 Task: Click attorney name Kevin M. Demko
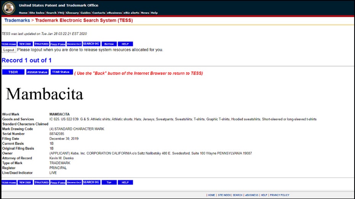[x=61, y=158]
